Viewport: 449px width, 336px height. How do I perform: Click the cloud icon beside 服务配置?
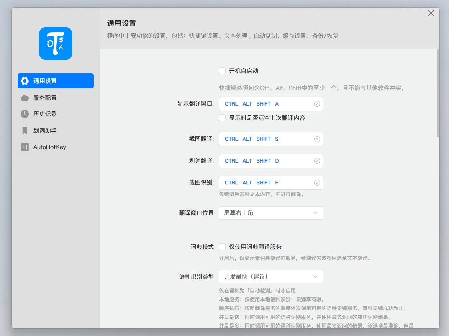[25, 98]
